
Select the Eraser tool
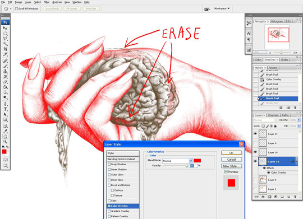pyautogui.click(x=5, y=82)
